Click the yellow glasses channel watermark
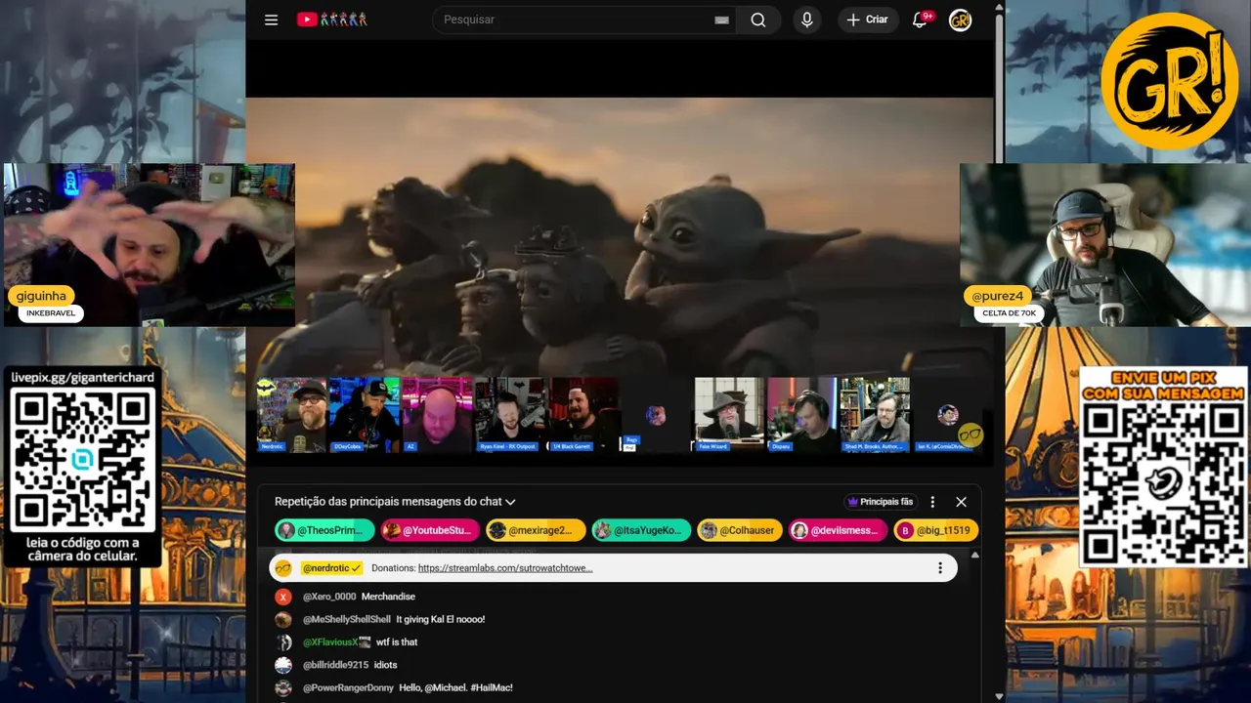Viewport: 1251px width, 703px height. coord(970,434)
